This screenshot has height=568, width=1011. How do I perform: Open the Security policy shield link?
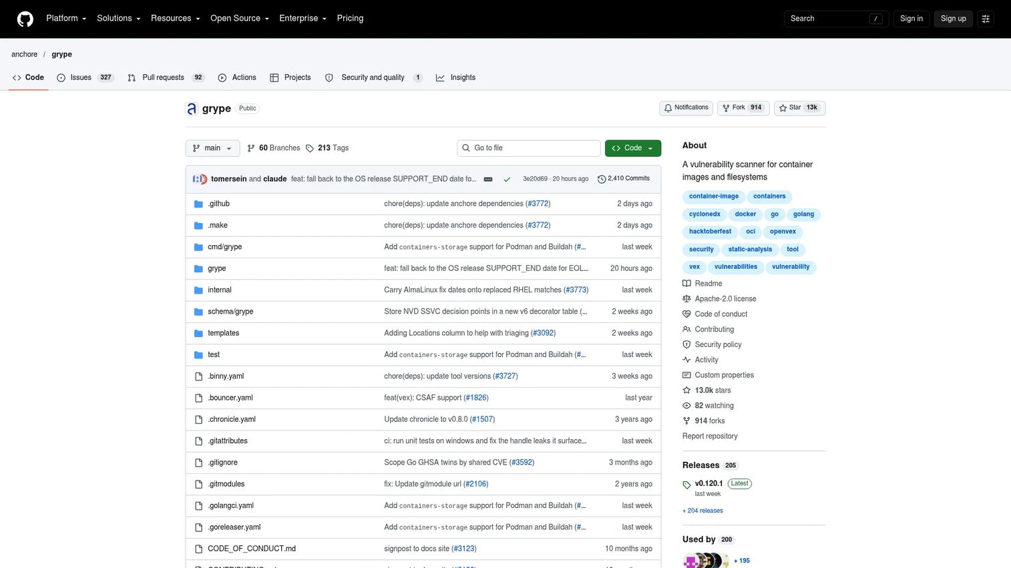click(712, 344)
